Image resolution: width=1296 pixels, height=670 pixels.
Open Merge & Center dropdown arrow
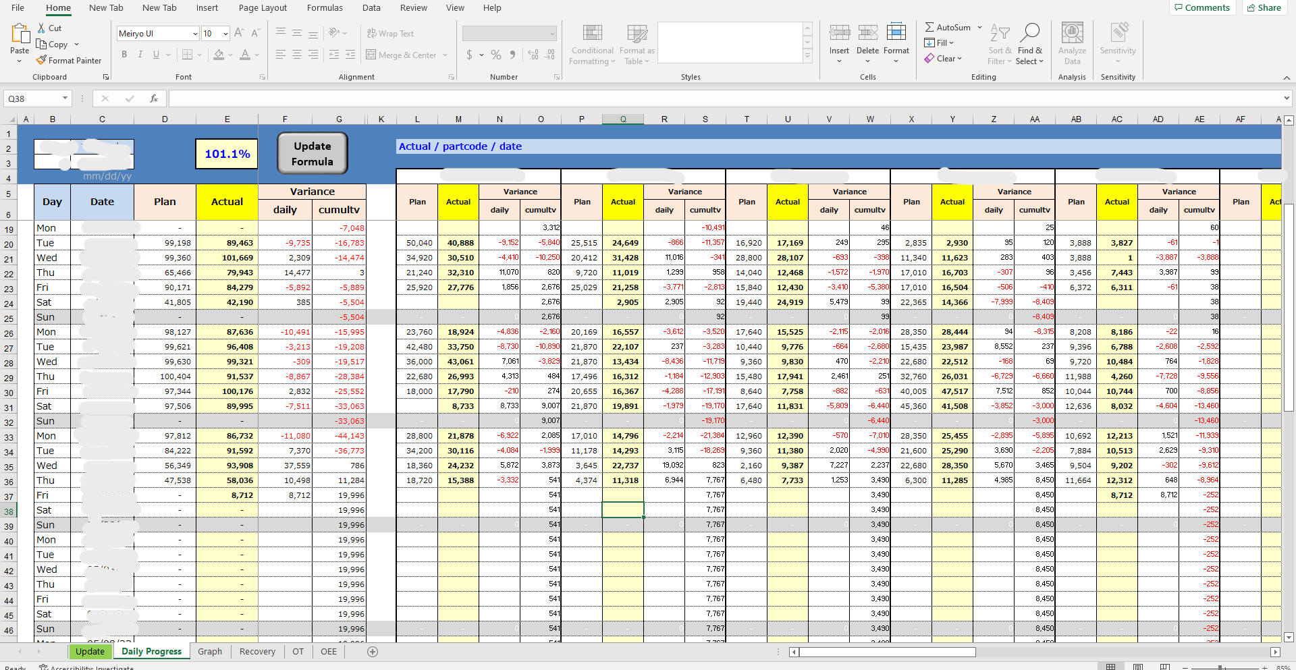(446, 55)
